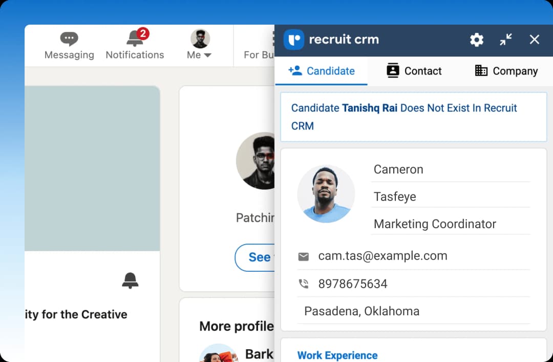
Task: Click Cameron's profile photo
Action: [x=326, y=194]
